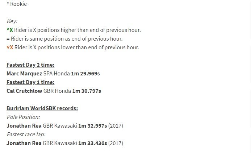Viewport: 251px width, 153px height.
Task: Click the orange vX symbol
Action: pos(10,47)
